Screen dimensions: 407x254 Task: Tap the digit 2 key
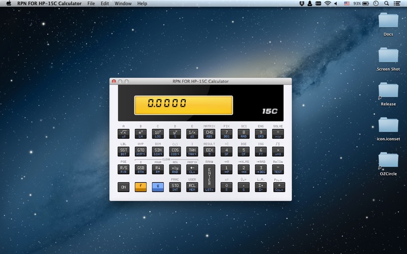244,169
